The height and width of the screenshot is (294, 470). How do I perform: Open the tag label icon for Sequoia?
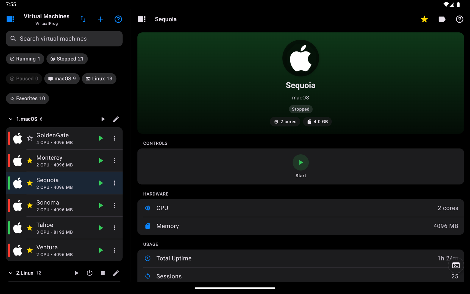(442, 19)
